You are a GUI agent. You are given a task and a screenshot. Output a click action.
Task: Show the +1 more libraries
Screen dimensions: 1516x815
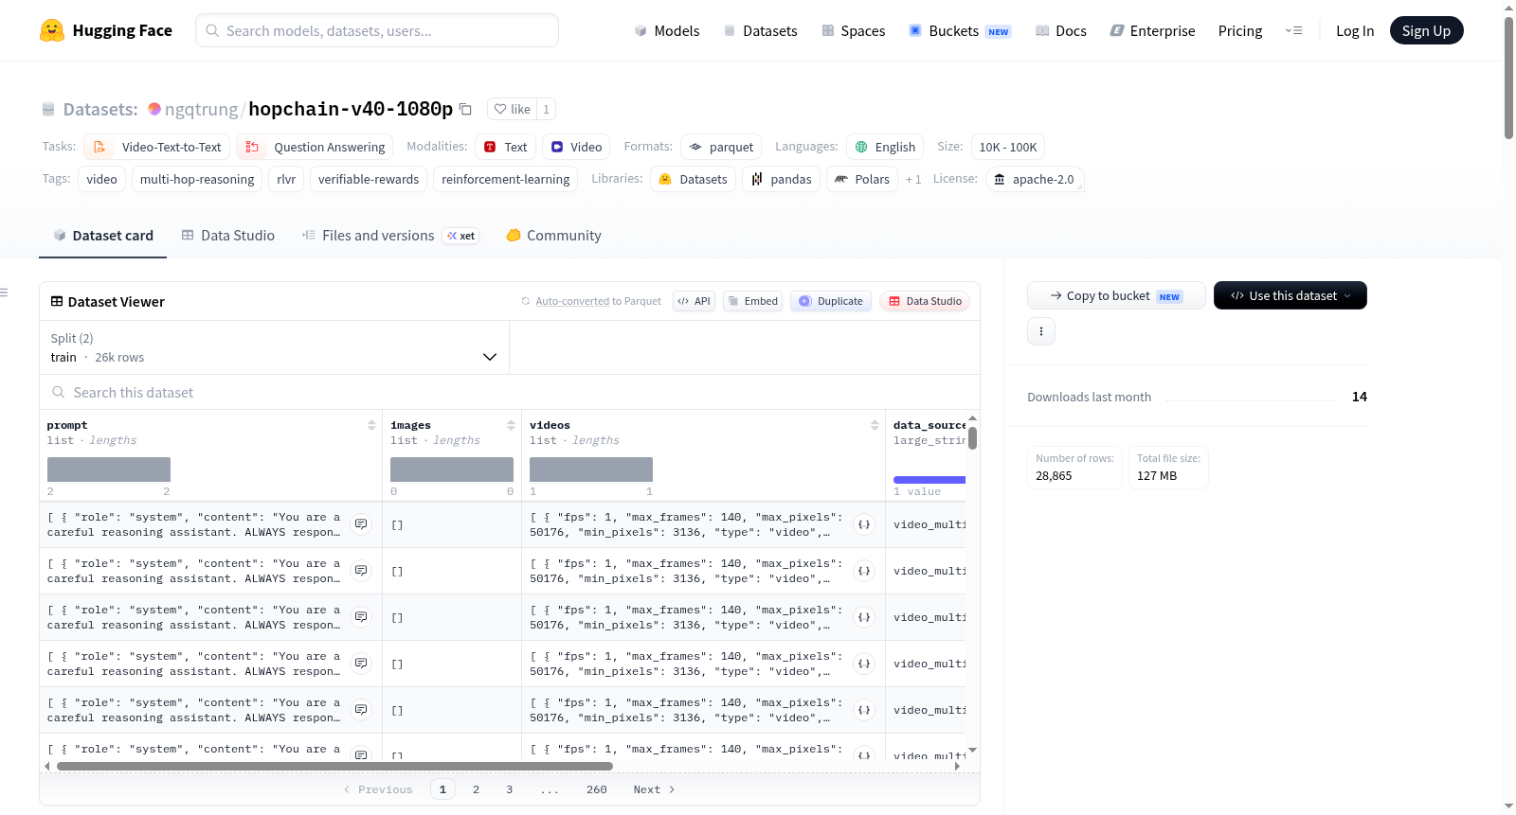coord(913,179)
